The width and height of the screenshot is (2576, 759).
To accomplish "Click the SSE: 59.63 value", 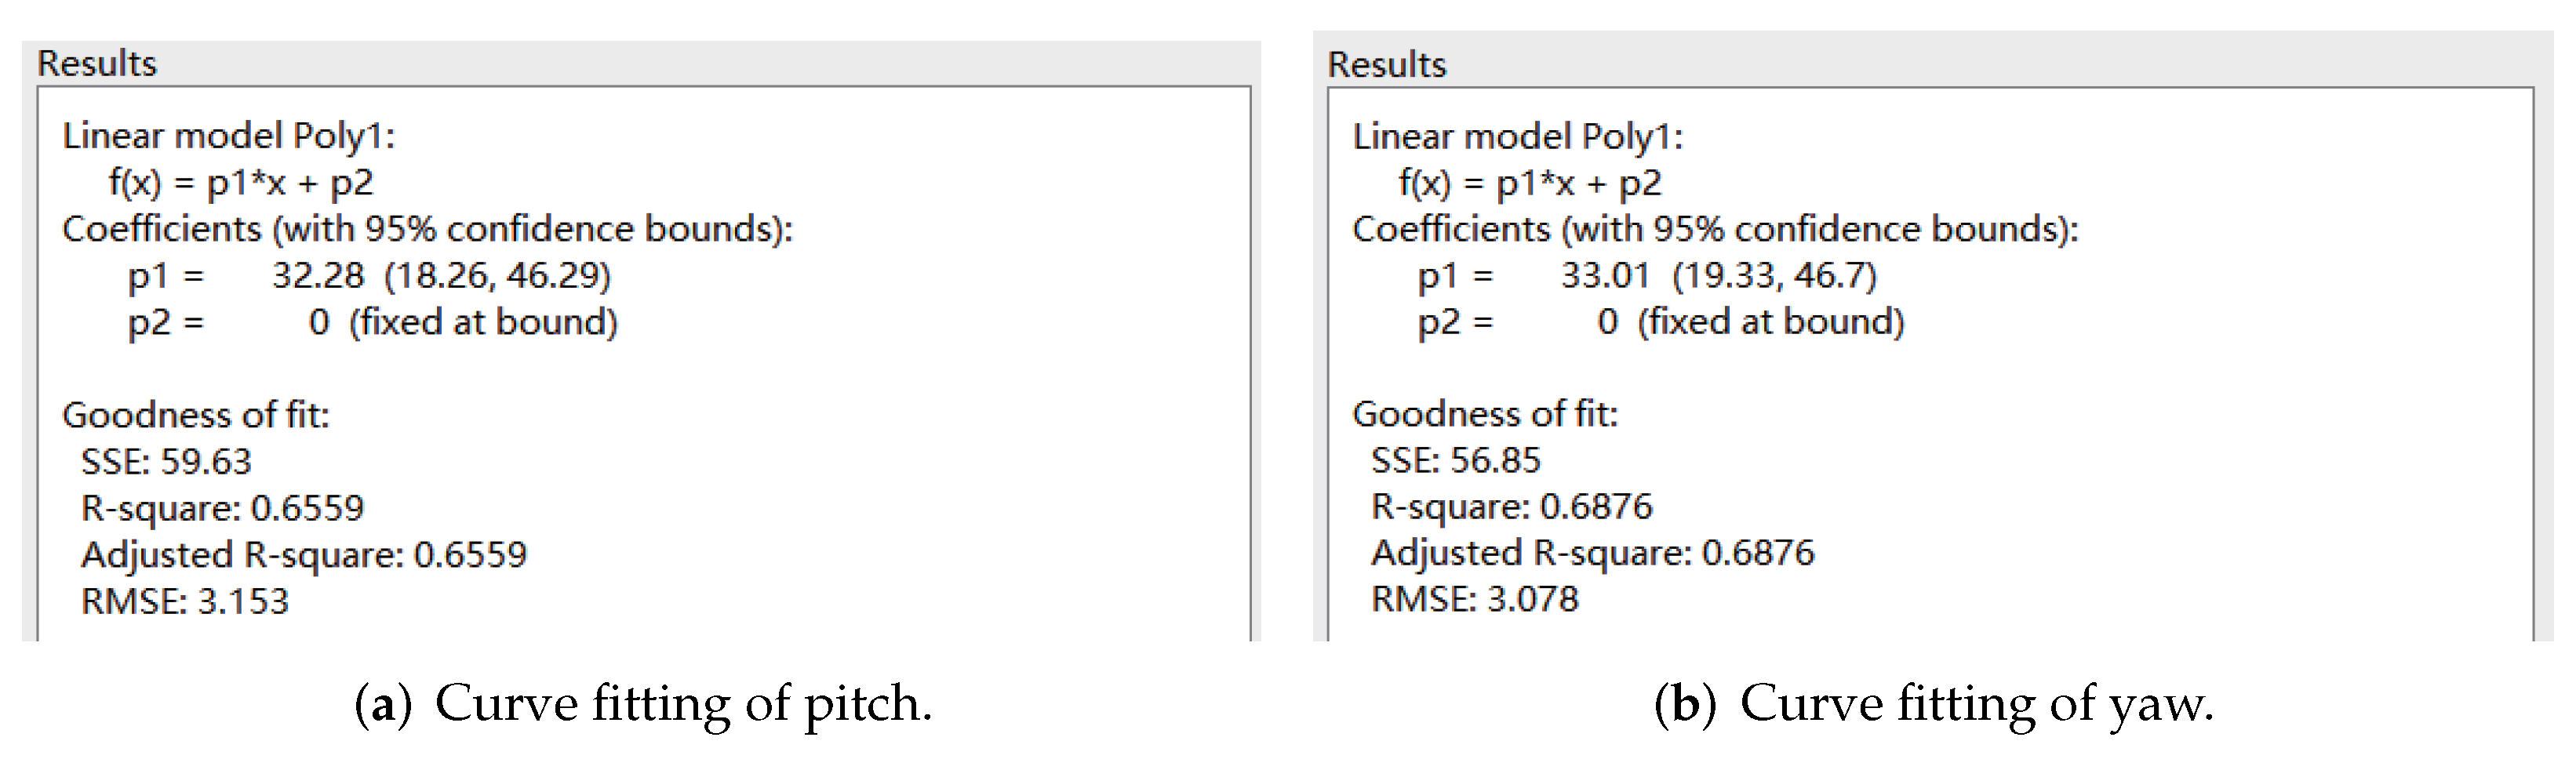I will (166, 461).
